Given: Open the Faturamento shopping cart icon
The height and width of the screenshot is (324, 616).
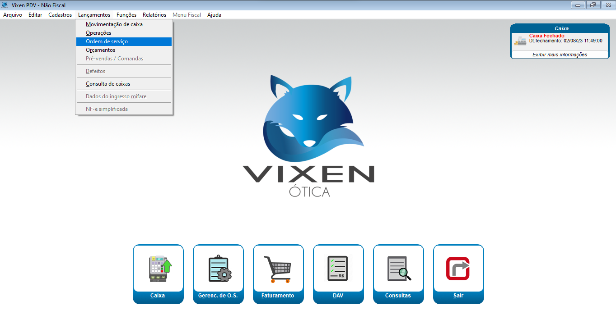Looking at the screenshot, I should 278,269.
